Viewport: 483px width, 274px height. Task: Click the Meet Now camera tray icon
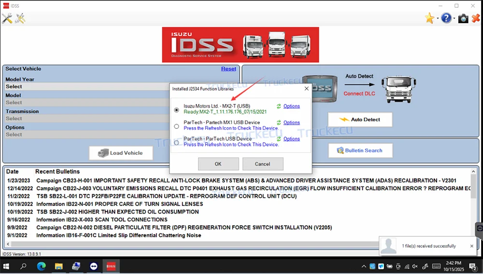click(398, 266)
